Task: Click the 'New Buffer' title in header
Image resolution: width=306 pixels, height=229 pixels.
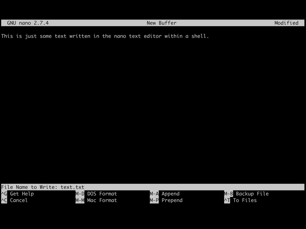Action: point(162,23)
